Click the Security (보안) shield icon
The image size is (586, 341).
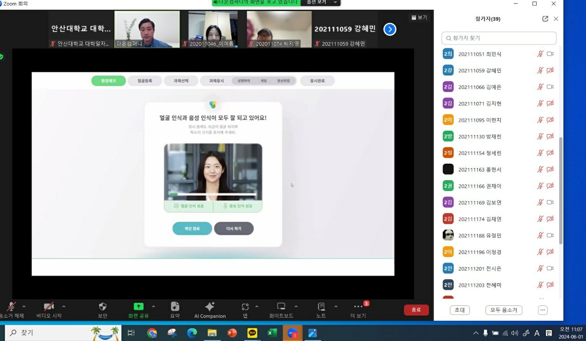click(x=102, y=307)
